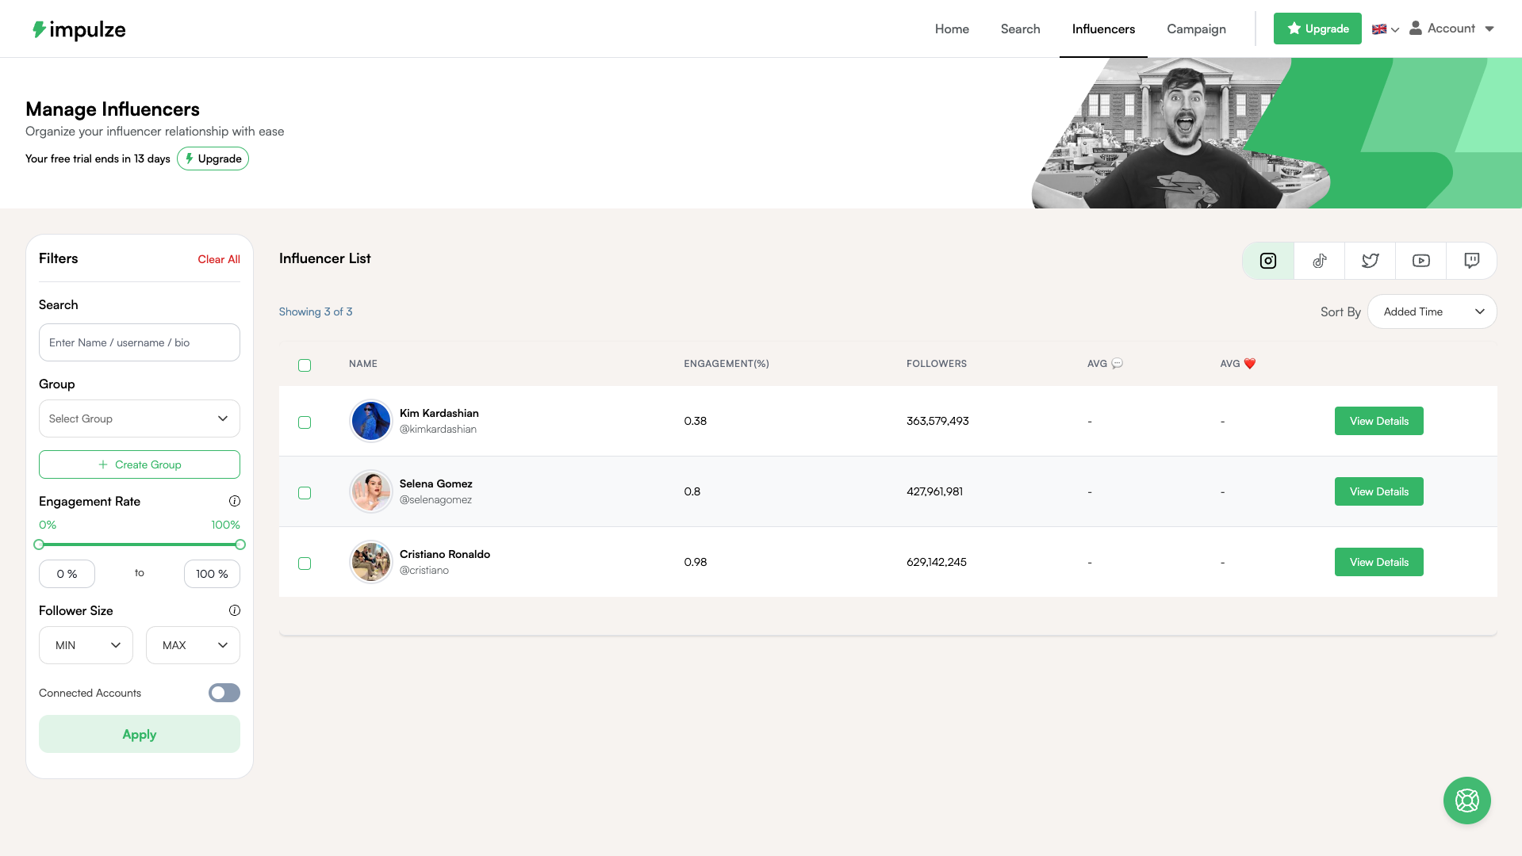This screenshot has width=1522, height=856.
Task: Show the Engagement Rate info tooltip icon
Action: click(x=234, y=500)
